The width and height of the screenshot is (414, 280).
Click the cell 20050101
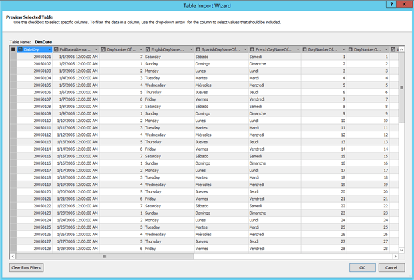click(x=35, y=57)
